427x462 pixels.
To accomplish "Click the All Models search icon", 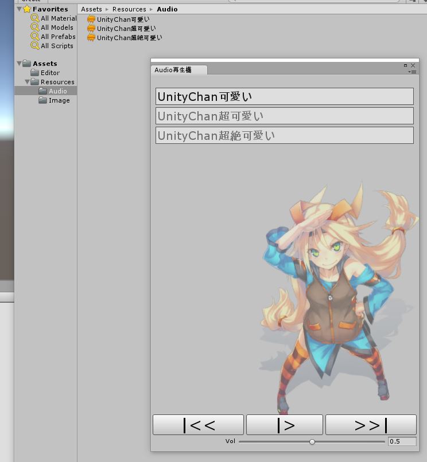I will [x=35, y=27].
